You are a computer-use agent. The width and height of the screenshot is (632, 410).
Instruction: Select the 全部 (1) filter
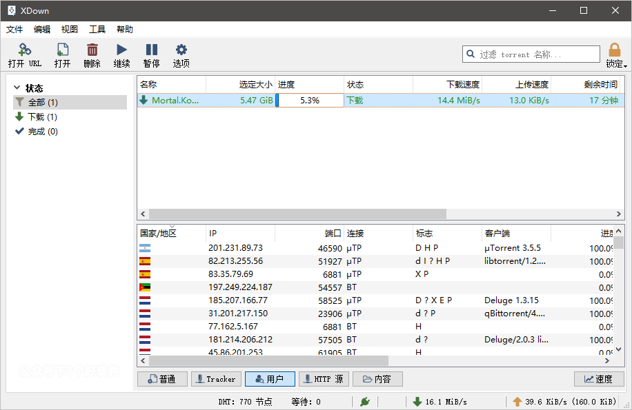click(70, 102)
